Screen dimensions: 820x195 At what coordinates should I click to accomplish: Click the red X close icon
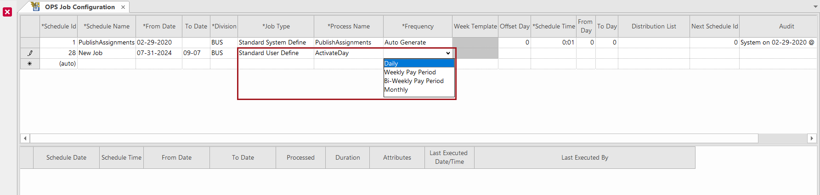pyautogui.click(x=7, y=12)
